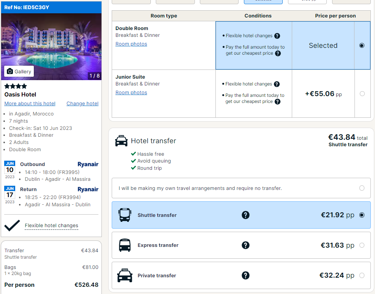Choose no transfer required option
Image resolution: width=375 pixels, height=294 pixels.
tap(362, 188)
